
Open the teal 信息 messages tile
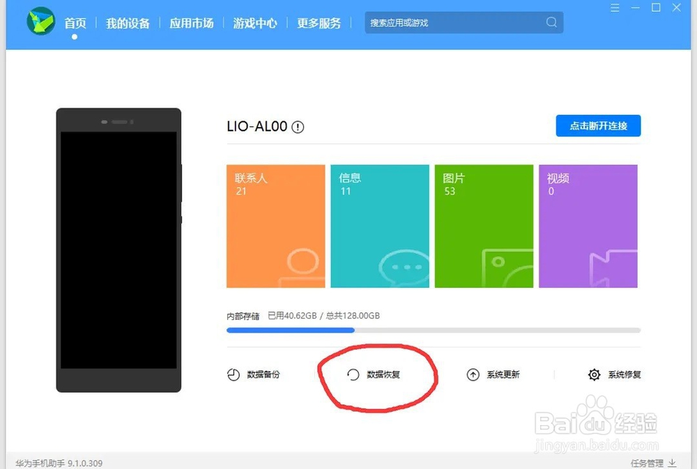[380, 226]
